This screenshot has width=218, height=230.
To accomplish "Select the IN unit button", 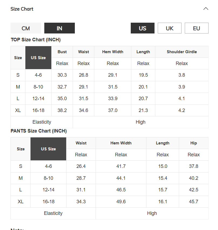I will coord(59,28).
